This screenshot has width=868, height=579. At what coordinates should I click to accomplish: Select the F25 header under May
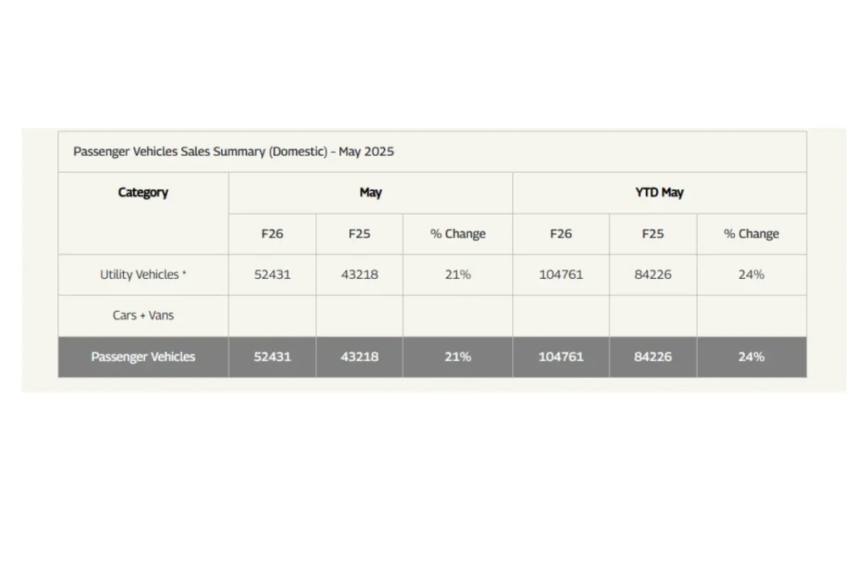click(359, 234)
